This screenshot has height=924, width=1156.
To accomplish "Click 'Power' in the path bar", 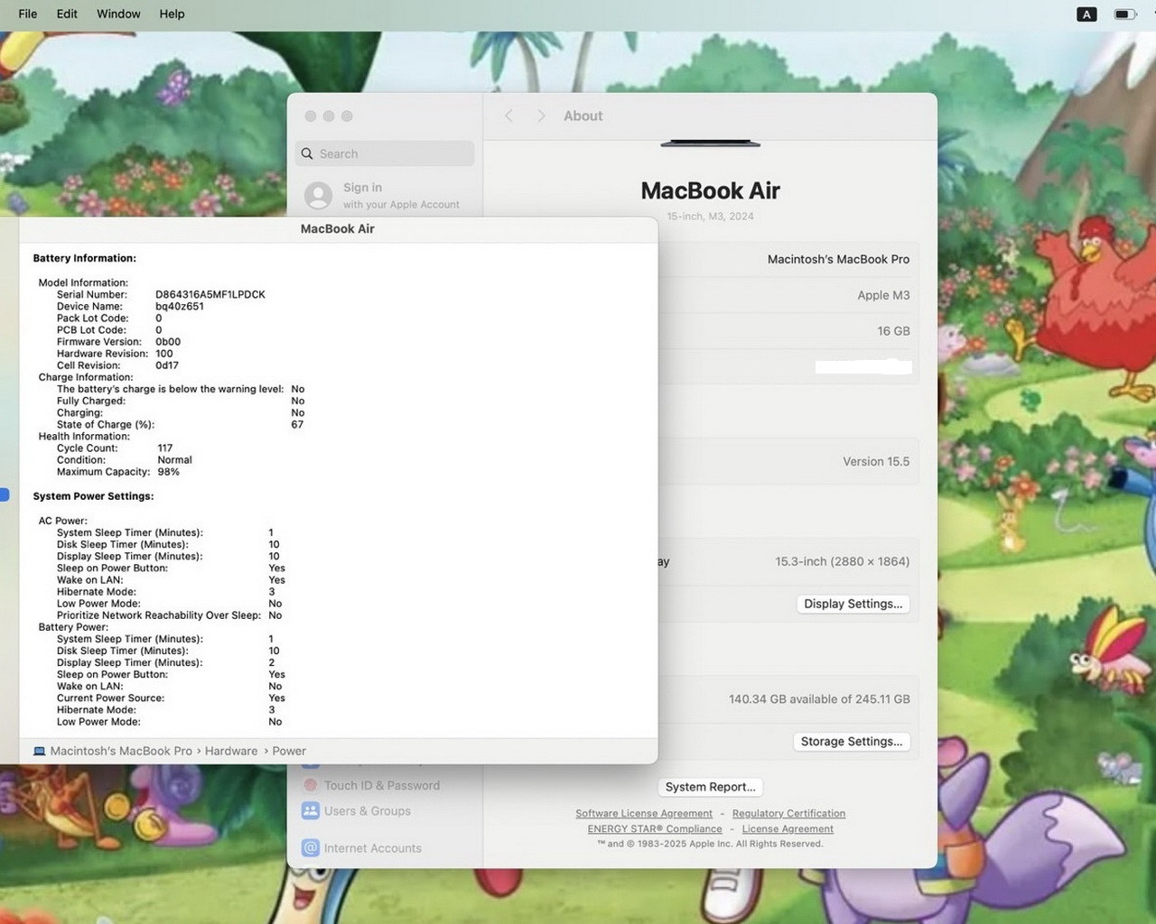I will click(x=289, y=751).
